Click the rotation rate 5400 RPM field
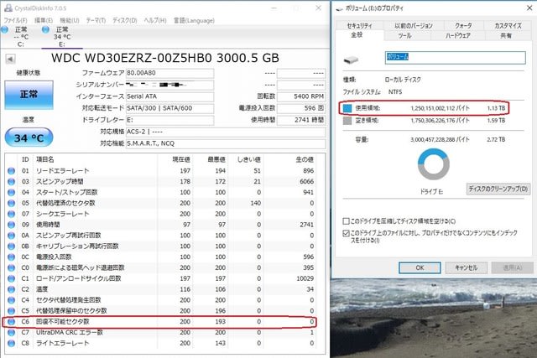The width and height of the screenshot is (537, 358). [x=300, y=96]
